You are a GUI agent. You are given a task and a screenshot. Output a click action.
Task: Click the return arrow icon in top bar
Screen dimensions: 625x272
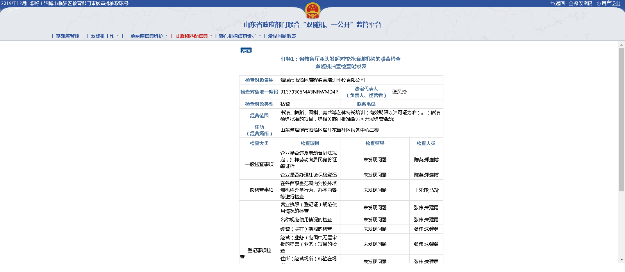pos(552,4)
